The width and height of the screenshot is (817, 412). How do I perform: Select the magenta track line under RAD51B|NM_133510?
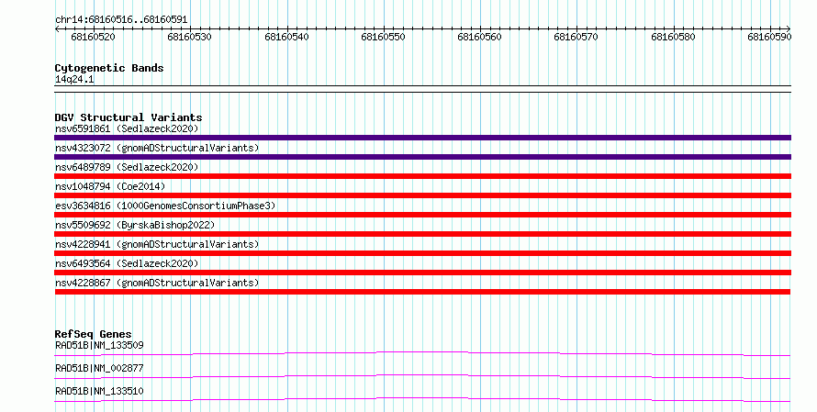[x=422, y=400]
